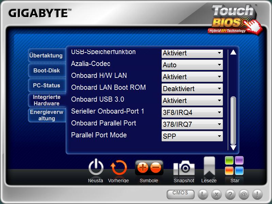
Task: Click the Onboard LAN Boot ROM label
Action: (108, 87)
